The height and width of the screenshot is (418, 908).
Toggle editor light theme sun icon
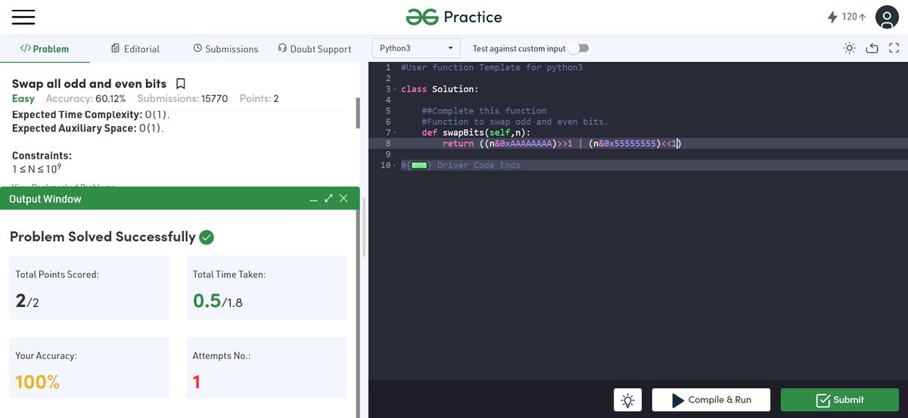tap(850, 48)
